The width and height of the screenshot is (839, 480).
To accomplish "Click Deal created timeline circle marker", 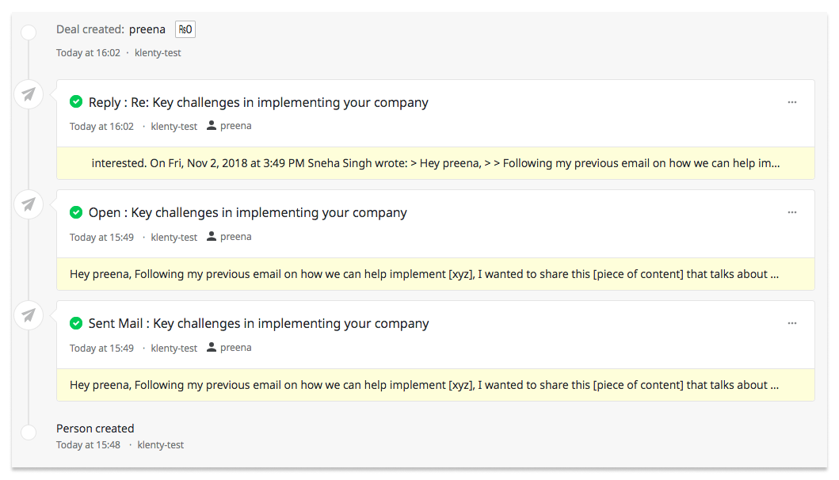I will tap(29, 32).
